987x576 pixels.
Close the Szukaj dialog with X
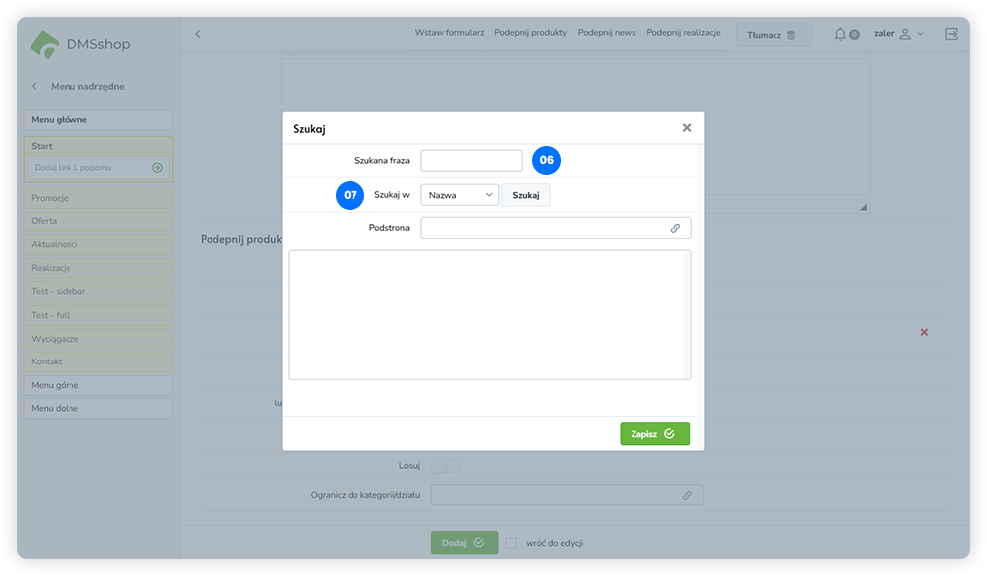click(686, 128)
